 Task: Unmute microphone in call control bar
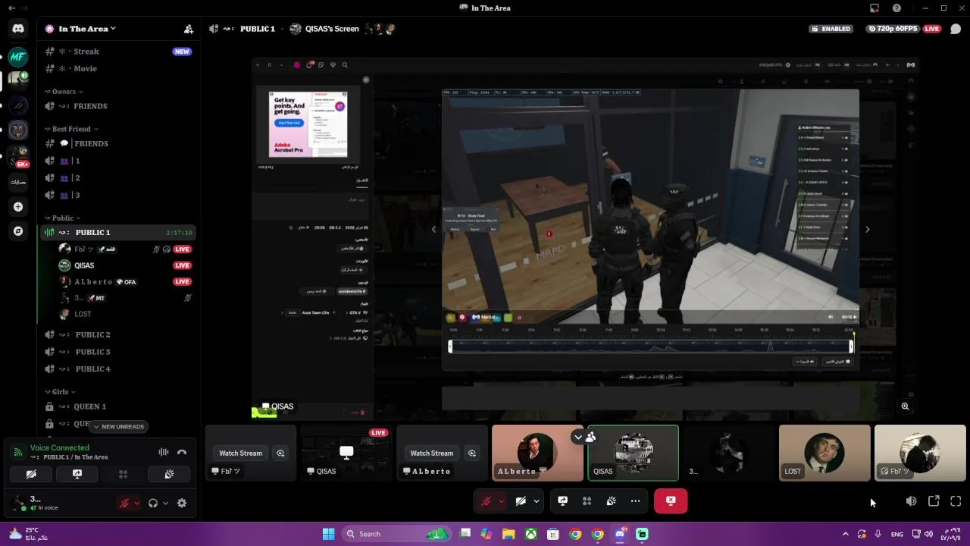pyautogui.click(x=487, y=501)
